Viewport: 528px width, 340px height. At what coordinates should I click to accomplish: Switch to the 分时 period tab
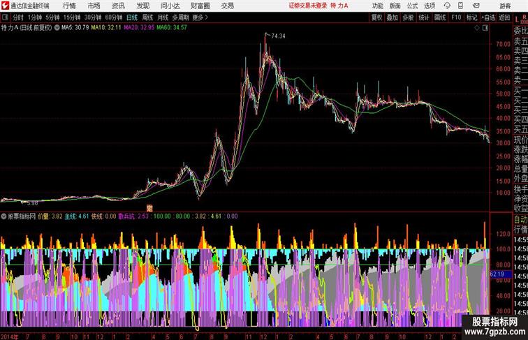click(x=18, y=17)
